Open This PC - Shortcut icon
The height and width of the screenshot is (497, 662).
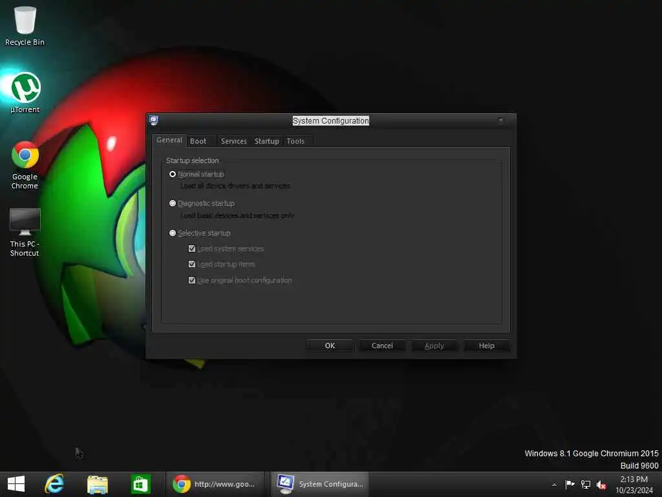tap(25, 232)
